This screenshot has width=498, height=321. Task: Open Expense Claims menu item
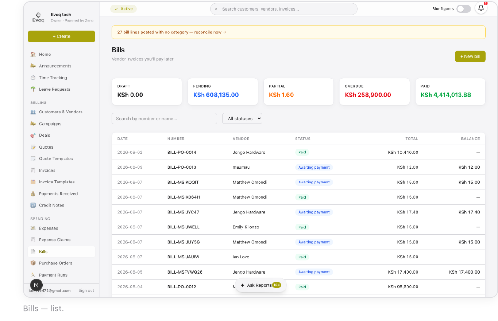[x=61, y=240]
